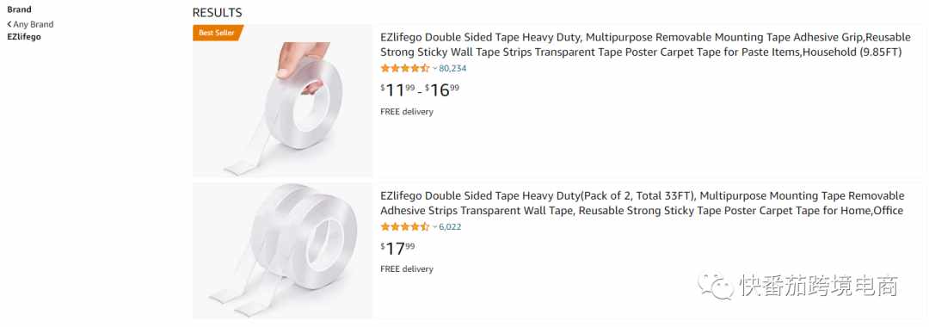Expand rating dropdown arrow beside 6,022
The height and width of the screenshot is (327, 929).
point(435,226)
